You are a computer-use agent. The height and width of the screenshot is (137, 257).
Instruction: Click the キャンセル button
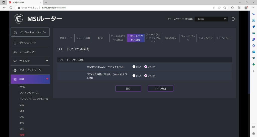[x=160, y=89]
